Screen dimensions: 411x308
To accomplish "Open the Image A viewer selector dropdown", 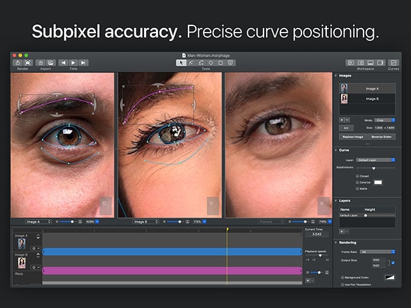I will pos(38,221).
